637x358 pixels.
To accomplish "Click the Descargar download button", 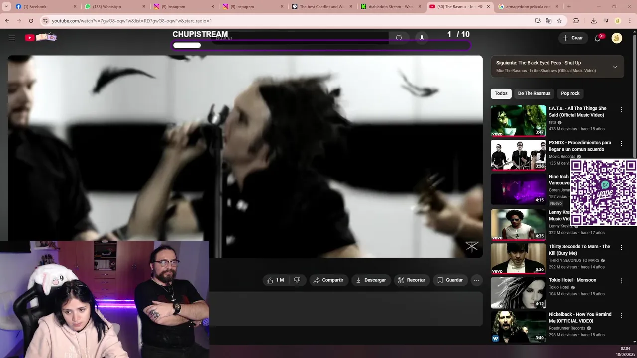I will [x=371, y=280].
